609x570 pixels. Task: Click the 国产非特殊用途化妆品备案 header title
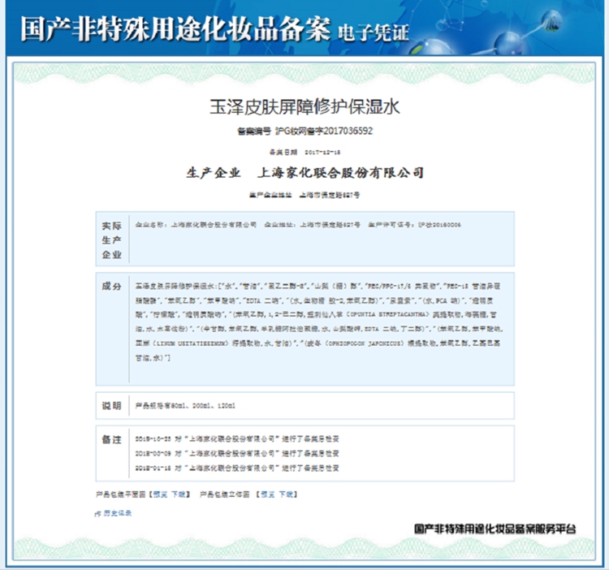click(x=174, y=28)
